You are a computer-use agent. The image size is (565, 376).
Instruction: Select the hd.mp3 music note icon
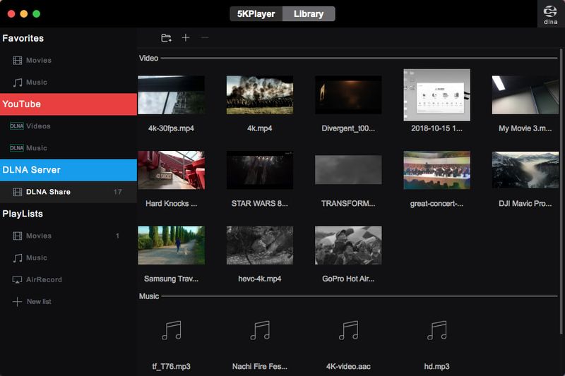click(436, 330)
